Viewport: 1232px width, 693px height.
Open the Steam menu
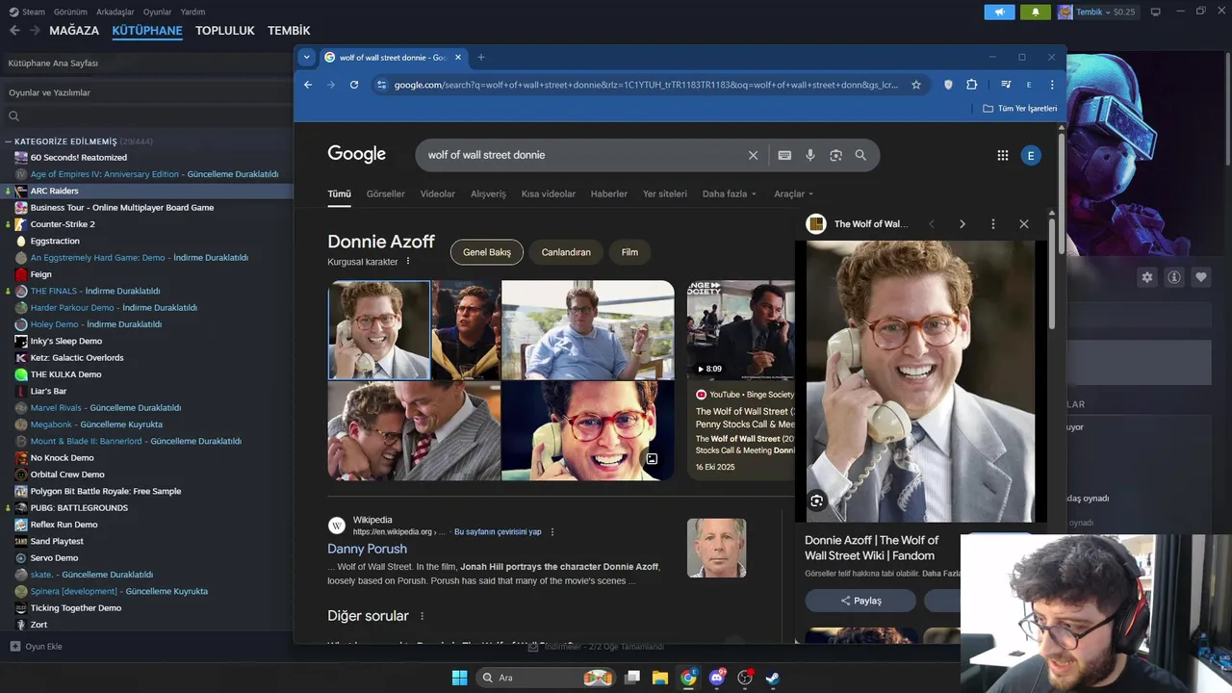point(27,12)
